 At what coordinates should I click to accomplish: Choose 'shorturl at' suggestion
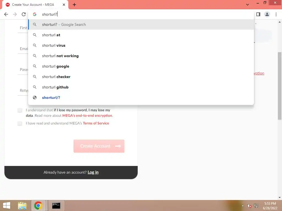point(141,35)
